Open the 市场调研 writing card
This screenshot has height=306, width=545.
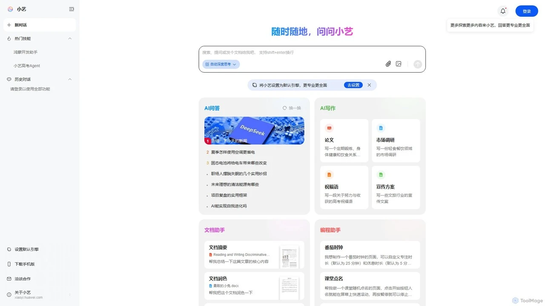[x=396, y=141]
